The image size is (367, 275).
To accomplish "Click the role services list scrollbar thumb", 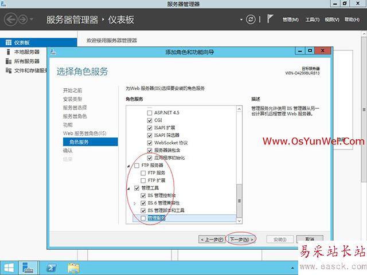I will [239, 201].
